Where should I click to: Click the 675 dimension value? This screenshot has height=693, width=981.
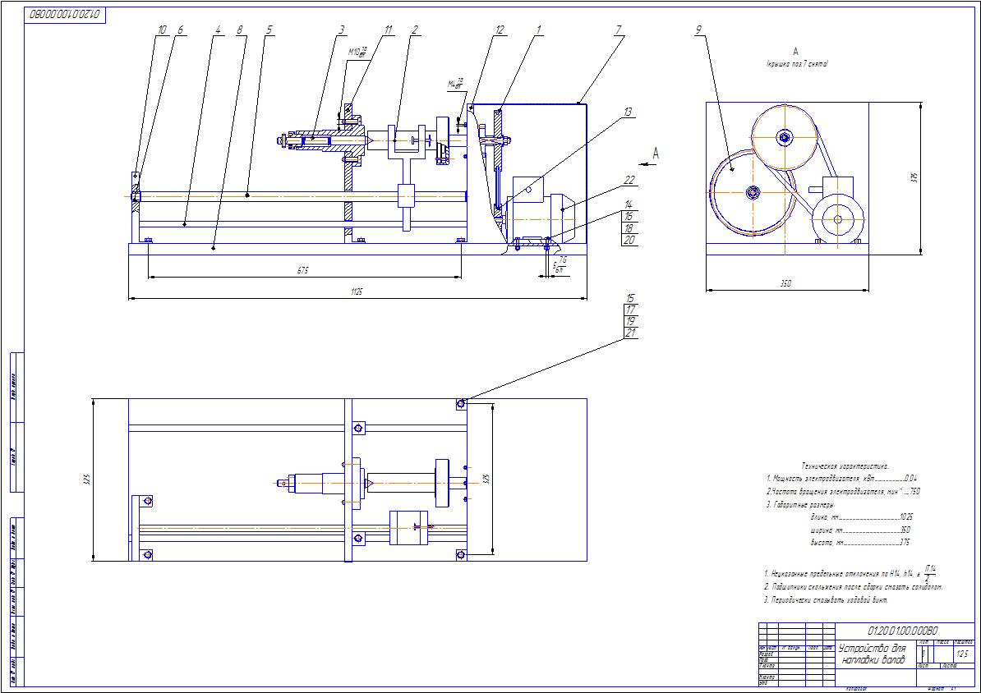point(303,271)
